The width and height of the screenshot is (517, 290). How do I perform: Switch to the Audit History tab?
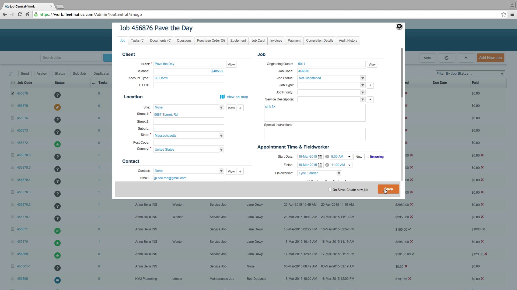coord(348,41)
